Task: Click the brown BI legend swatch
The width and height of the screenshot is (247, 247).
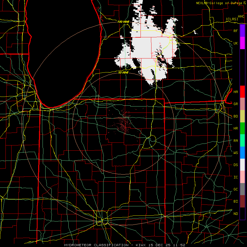Action: (x=242, y=201)
